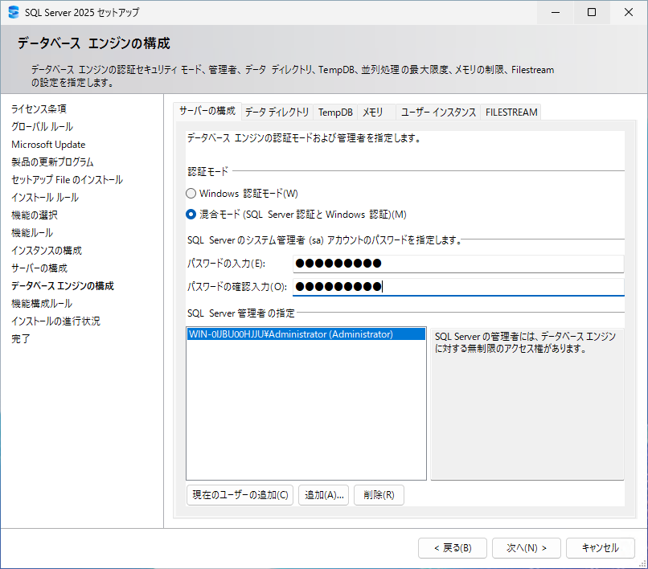Close the SQL Server setup window
The height and width of the screenshot is (569, 648).
[629, 12]
